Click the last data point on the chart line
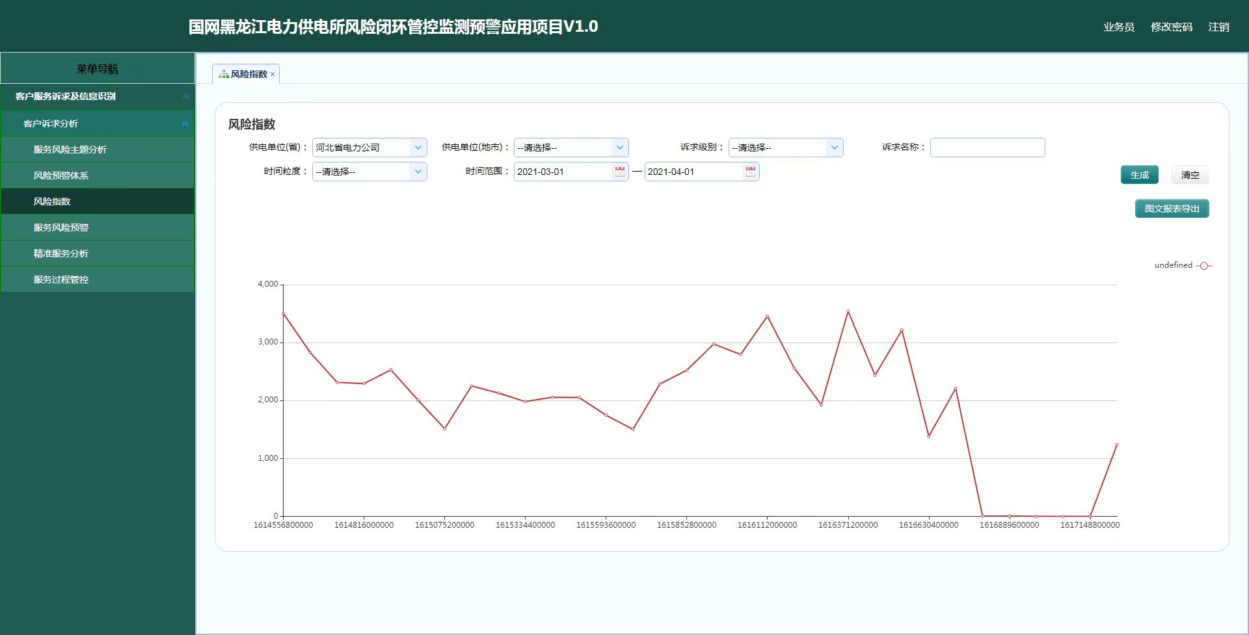 point(1117,445)
